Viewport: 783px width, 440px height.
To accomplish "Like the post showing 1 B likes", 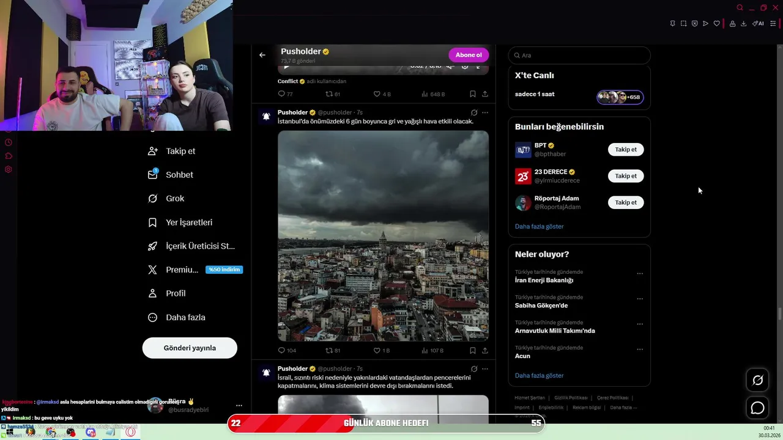I will [x=382, y=351].
